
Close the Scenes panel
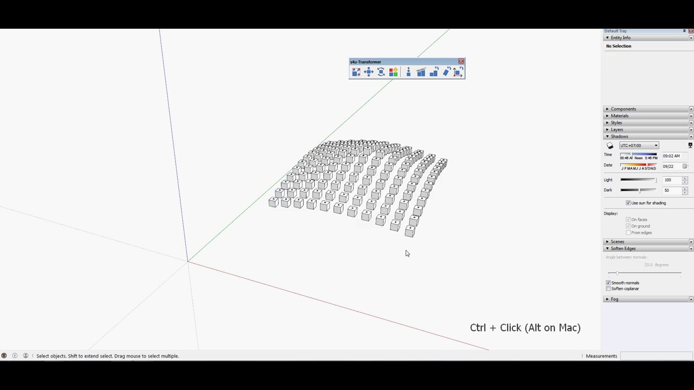pyautogui.click(x=691, y=242)
